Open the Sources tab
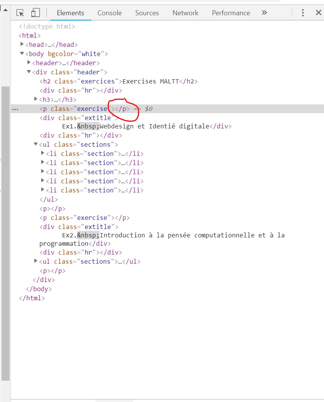Viewport: 324px width, 402px height. coord(147,13)
